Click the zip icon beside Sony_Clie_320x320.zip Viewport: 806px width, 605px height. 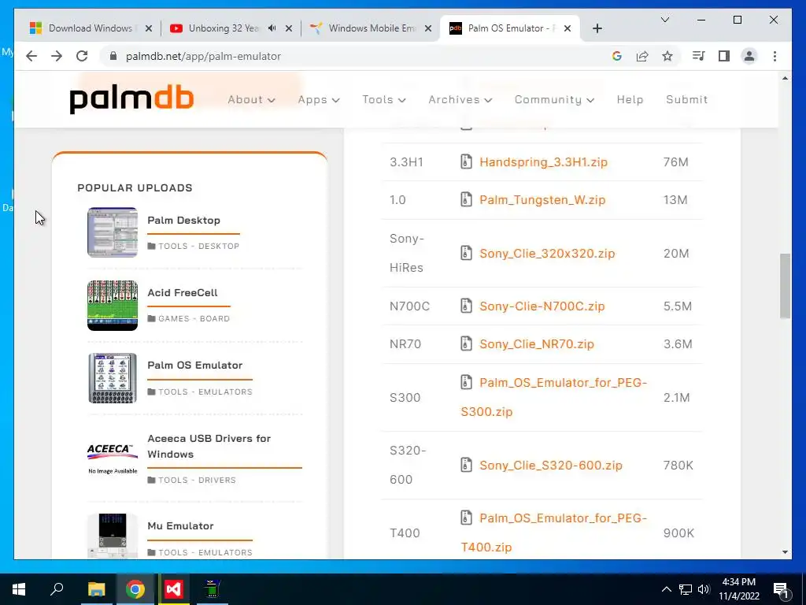click(466, 253)
